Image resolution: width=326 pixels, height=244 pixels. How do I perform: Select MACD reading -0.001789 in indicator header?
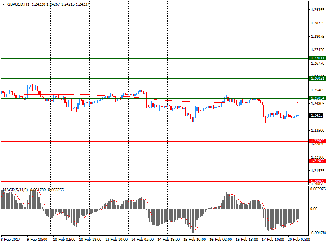(x=37, y=190)
